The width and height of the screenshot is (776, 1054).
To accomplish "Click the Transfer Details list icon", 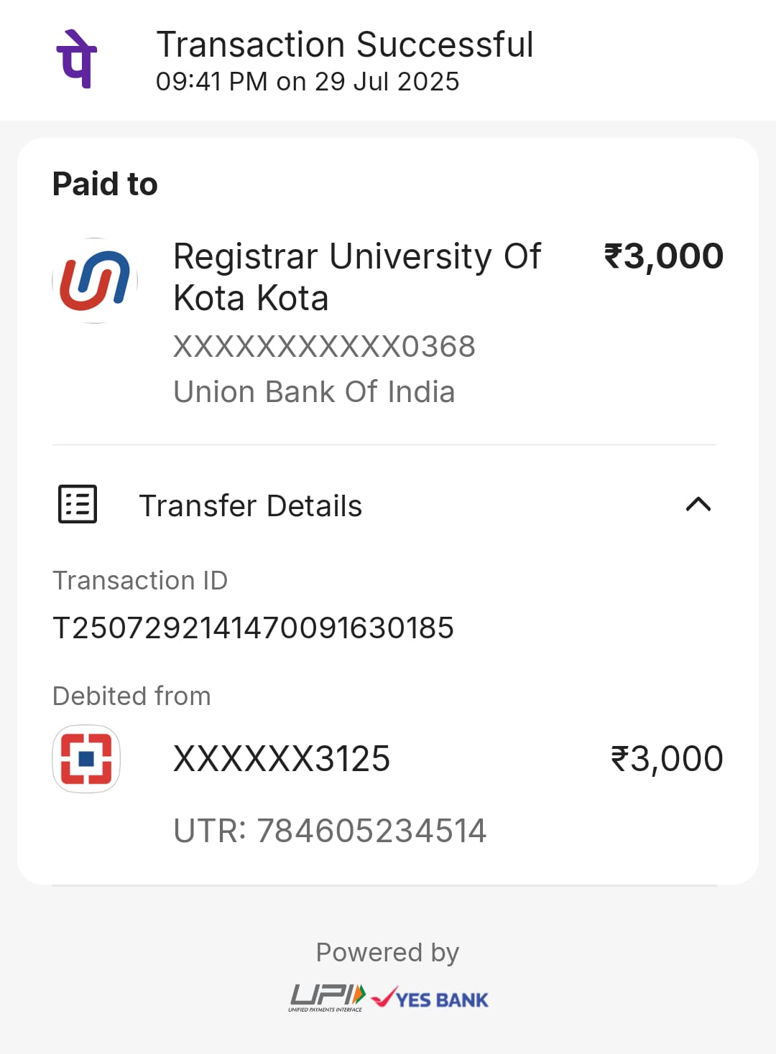I will (x=78, y=504).
